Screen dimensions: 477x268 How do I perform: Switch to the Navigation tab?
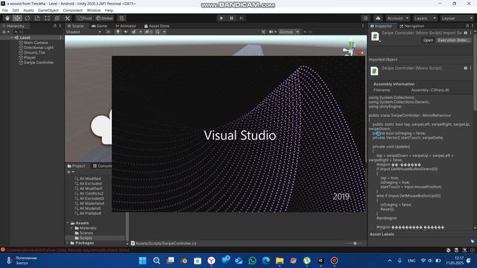(x=411, y=26)
